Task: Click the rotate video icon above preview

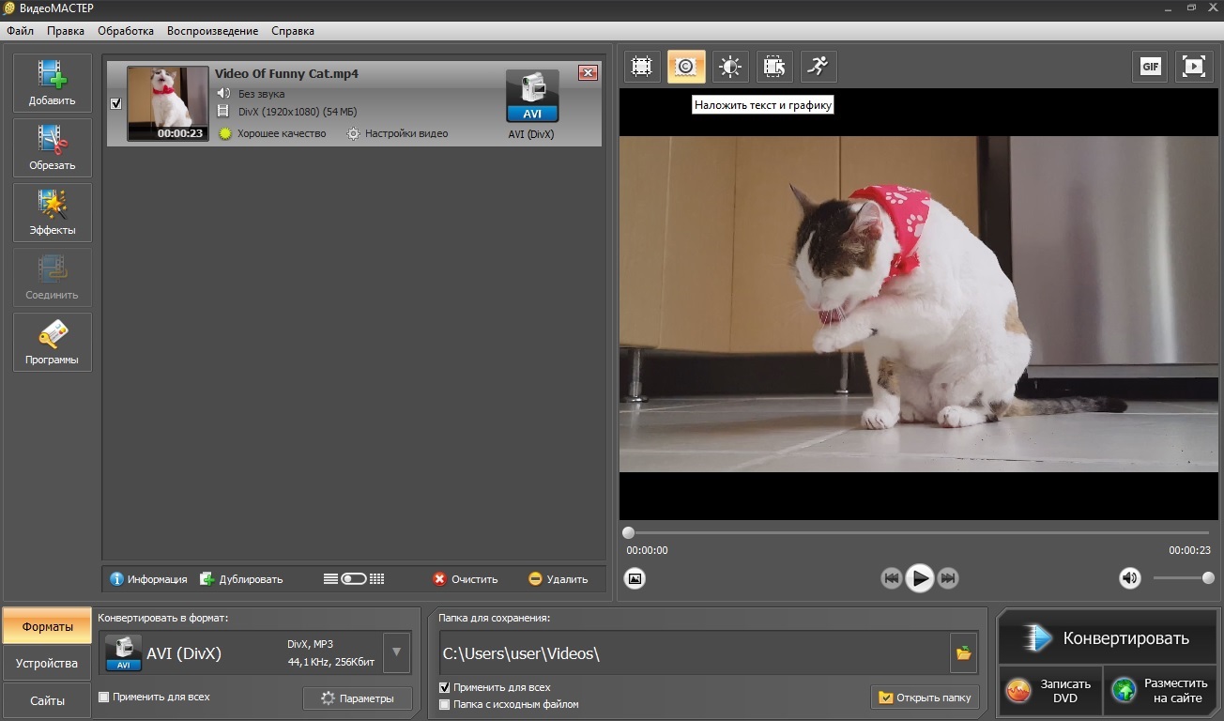Action: point(774,67)
